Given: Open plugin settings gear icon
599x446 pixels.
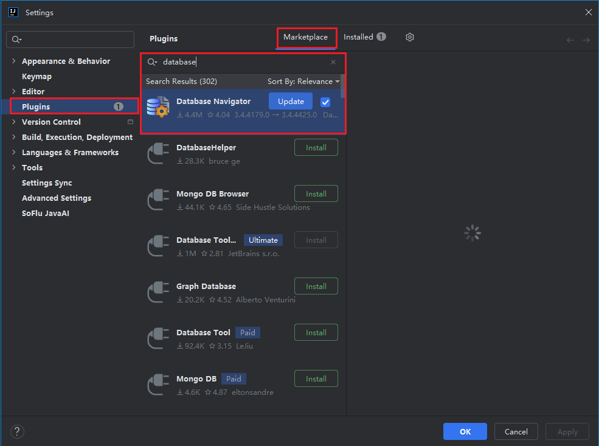Looking at the screenshot, I should tap(409, 37).
